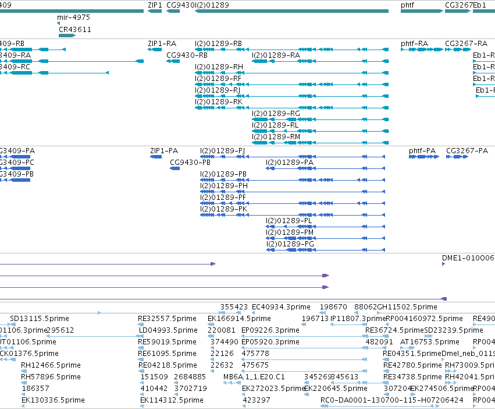Select the CG3267-RA transcript label

tap(466, 44)
